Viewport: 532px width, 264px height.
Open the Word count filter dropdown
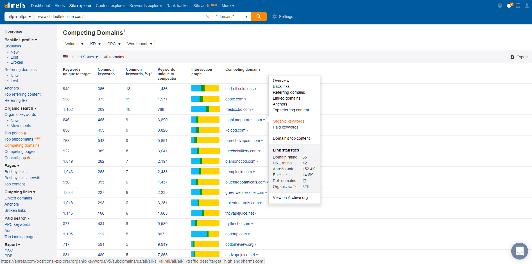click(140, 44)
